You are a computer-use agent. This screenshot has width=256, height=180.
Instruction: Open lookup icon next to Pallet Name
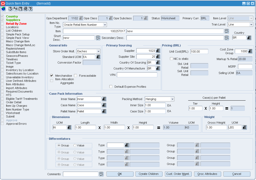104,111
